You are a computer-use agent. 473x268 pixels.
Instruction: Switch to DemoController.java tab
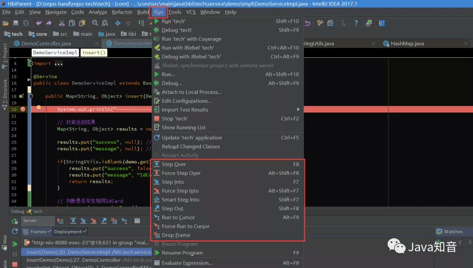[46, 43]
